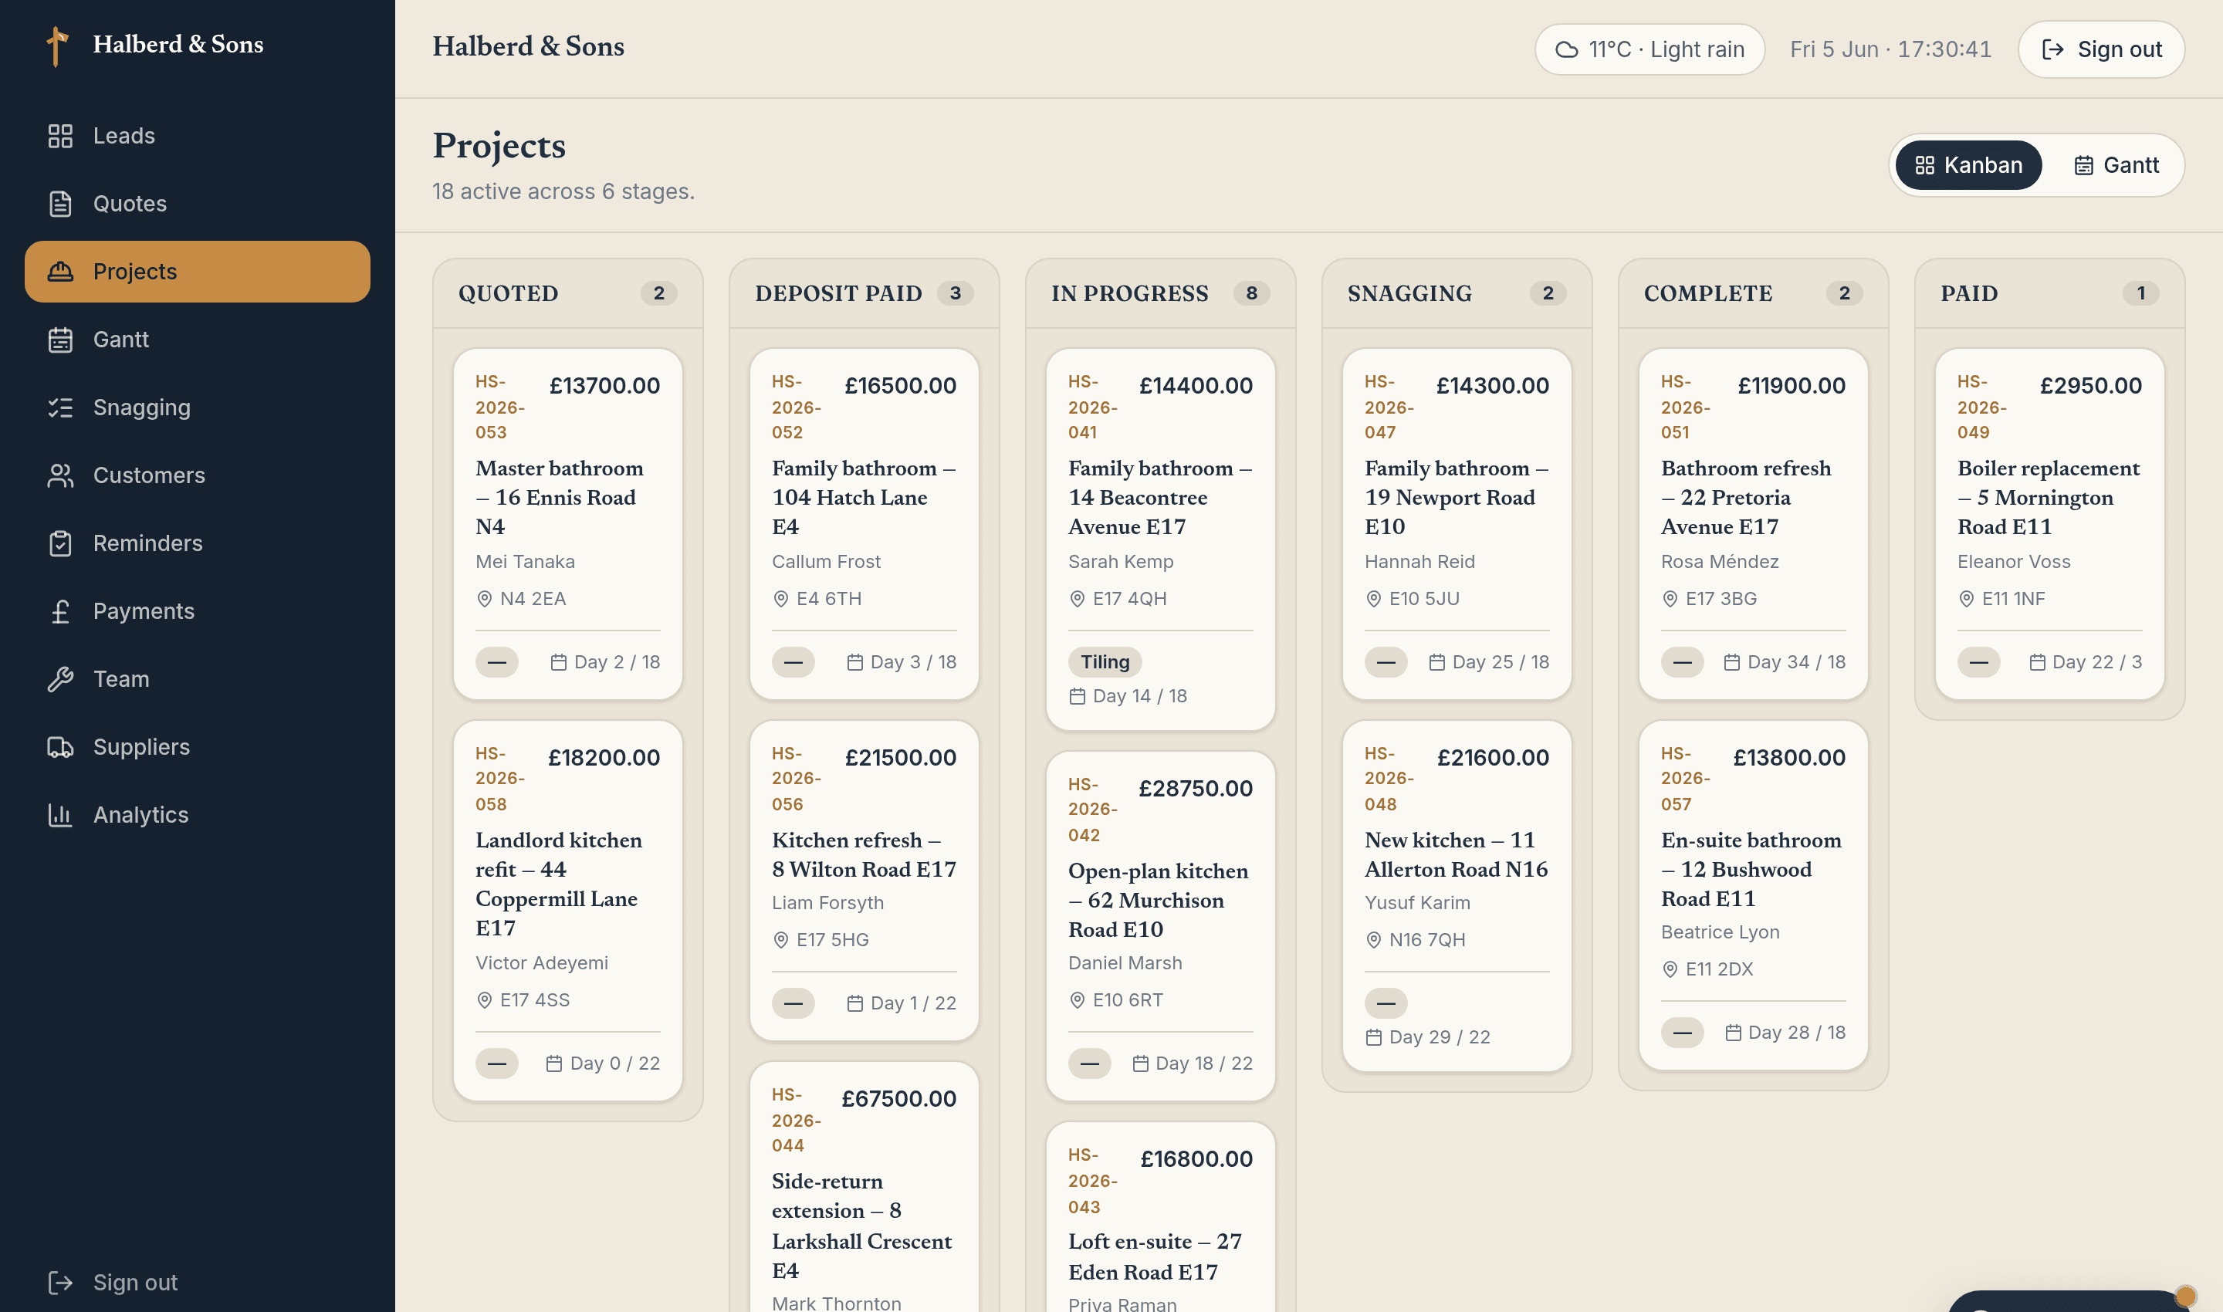Click Open-plan kitchen 62 Murchison Road title
The width and height of the screenshot is (2223, 1312).
point(1158,900)
